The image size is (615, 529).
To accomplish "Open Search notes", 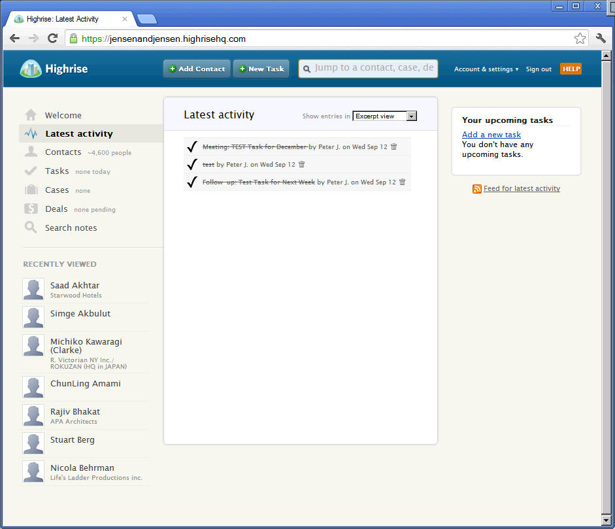I will (71, 228).
